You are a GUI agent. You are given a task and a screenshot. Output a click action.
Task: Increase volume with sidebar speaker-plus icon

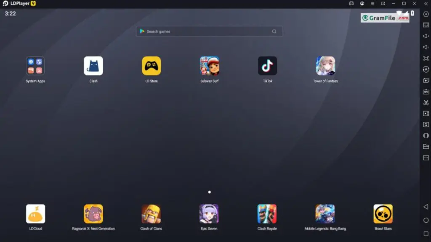(426, 36)
